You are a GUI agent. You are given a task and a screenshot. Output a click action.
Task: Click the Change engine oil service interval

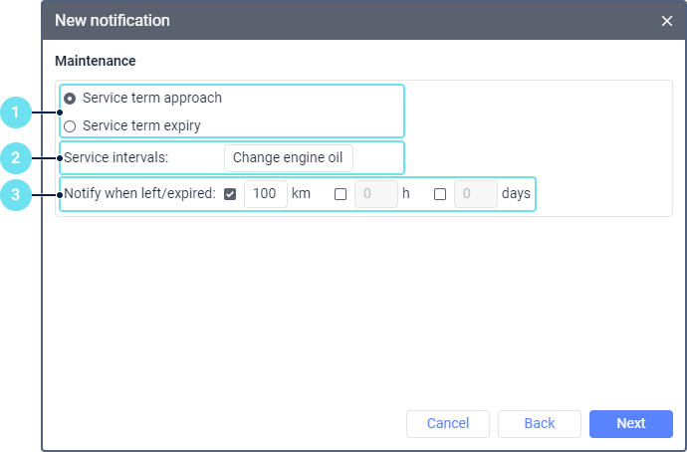289,158
